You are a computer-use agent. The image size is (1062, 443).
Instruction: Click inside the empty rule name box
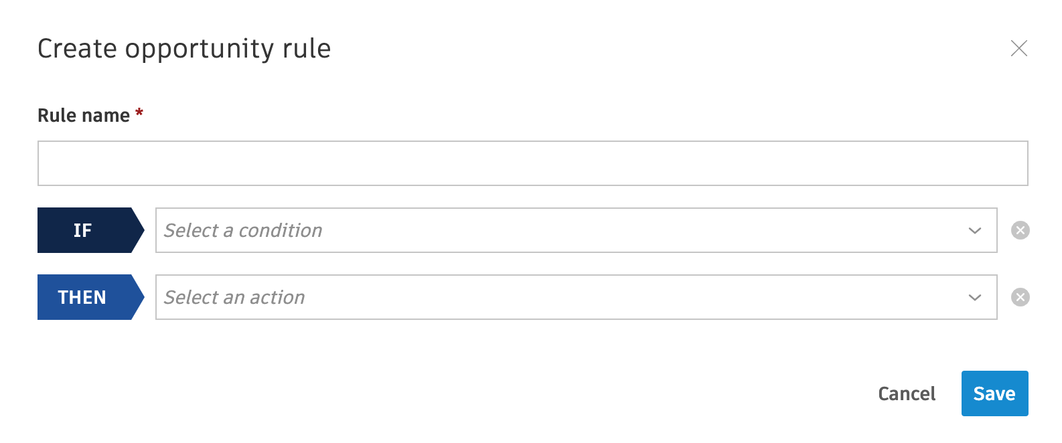[x=532, y=163]
